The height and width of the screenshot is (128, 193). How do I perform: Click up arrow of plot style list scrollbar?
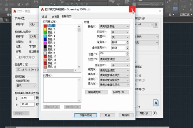point(79,26)
